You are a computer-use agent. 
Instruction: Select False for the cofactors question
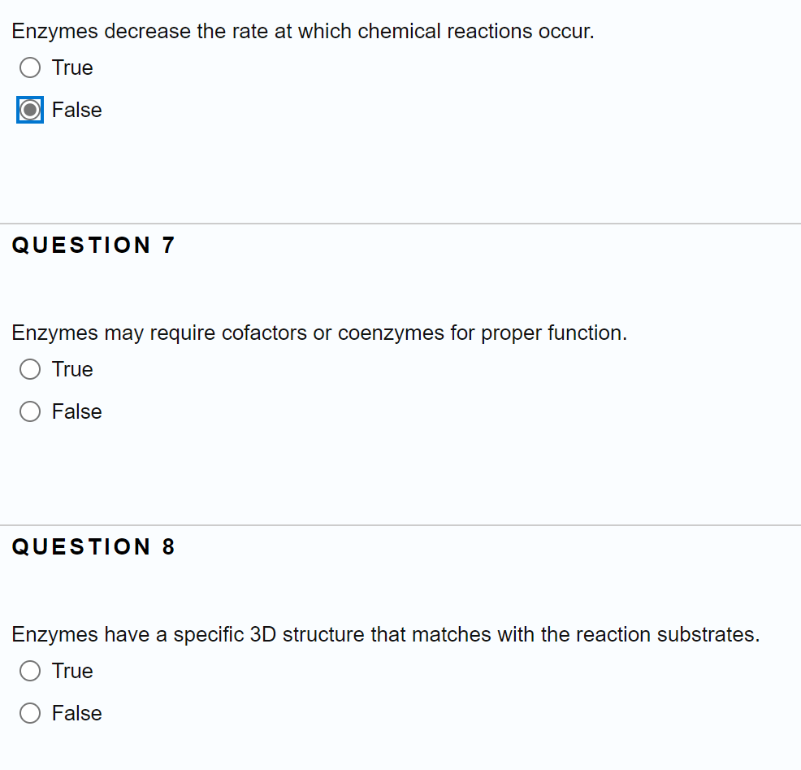coord(29,411)
